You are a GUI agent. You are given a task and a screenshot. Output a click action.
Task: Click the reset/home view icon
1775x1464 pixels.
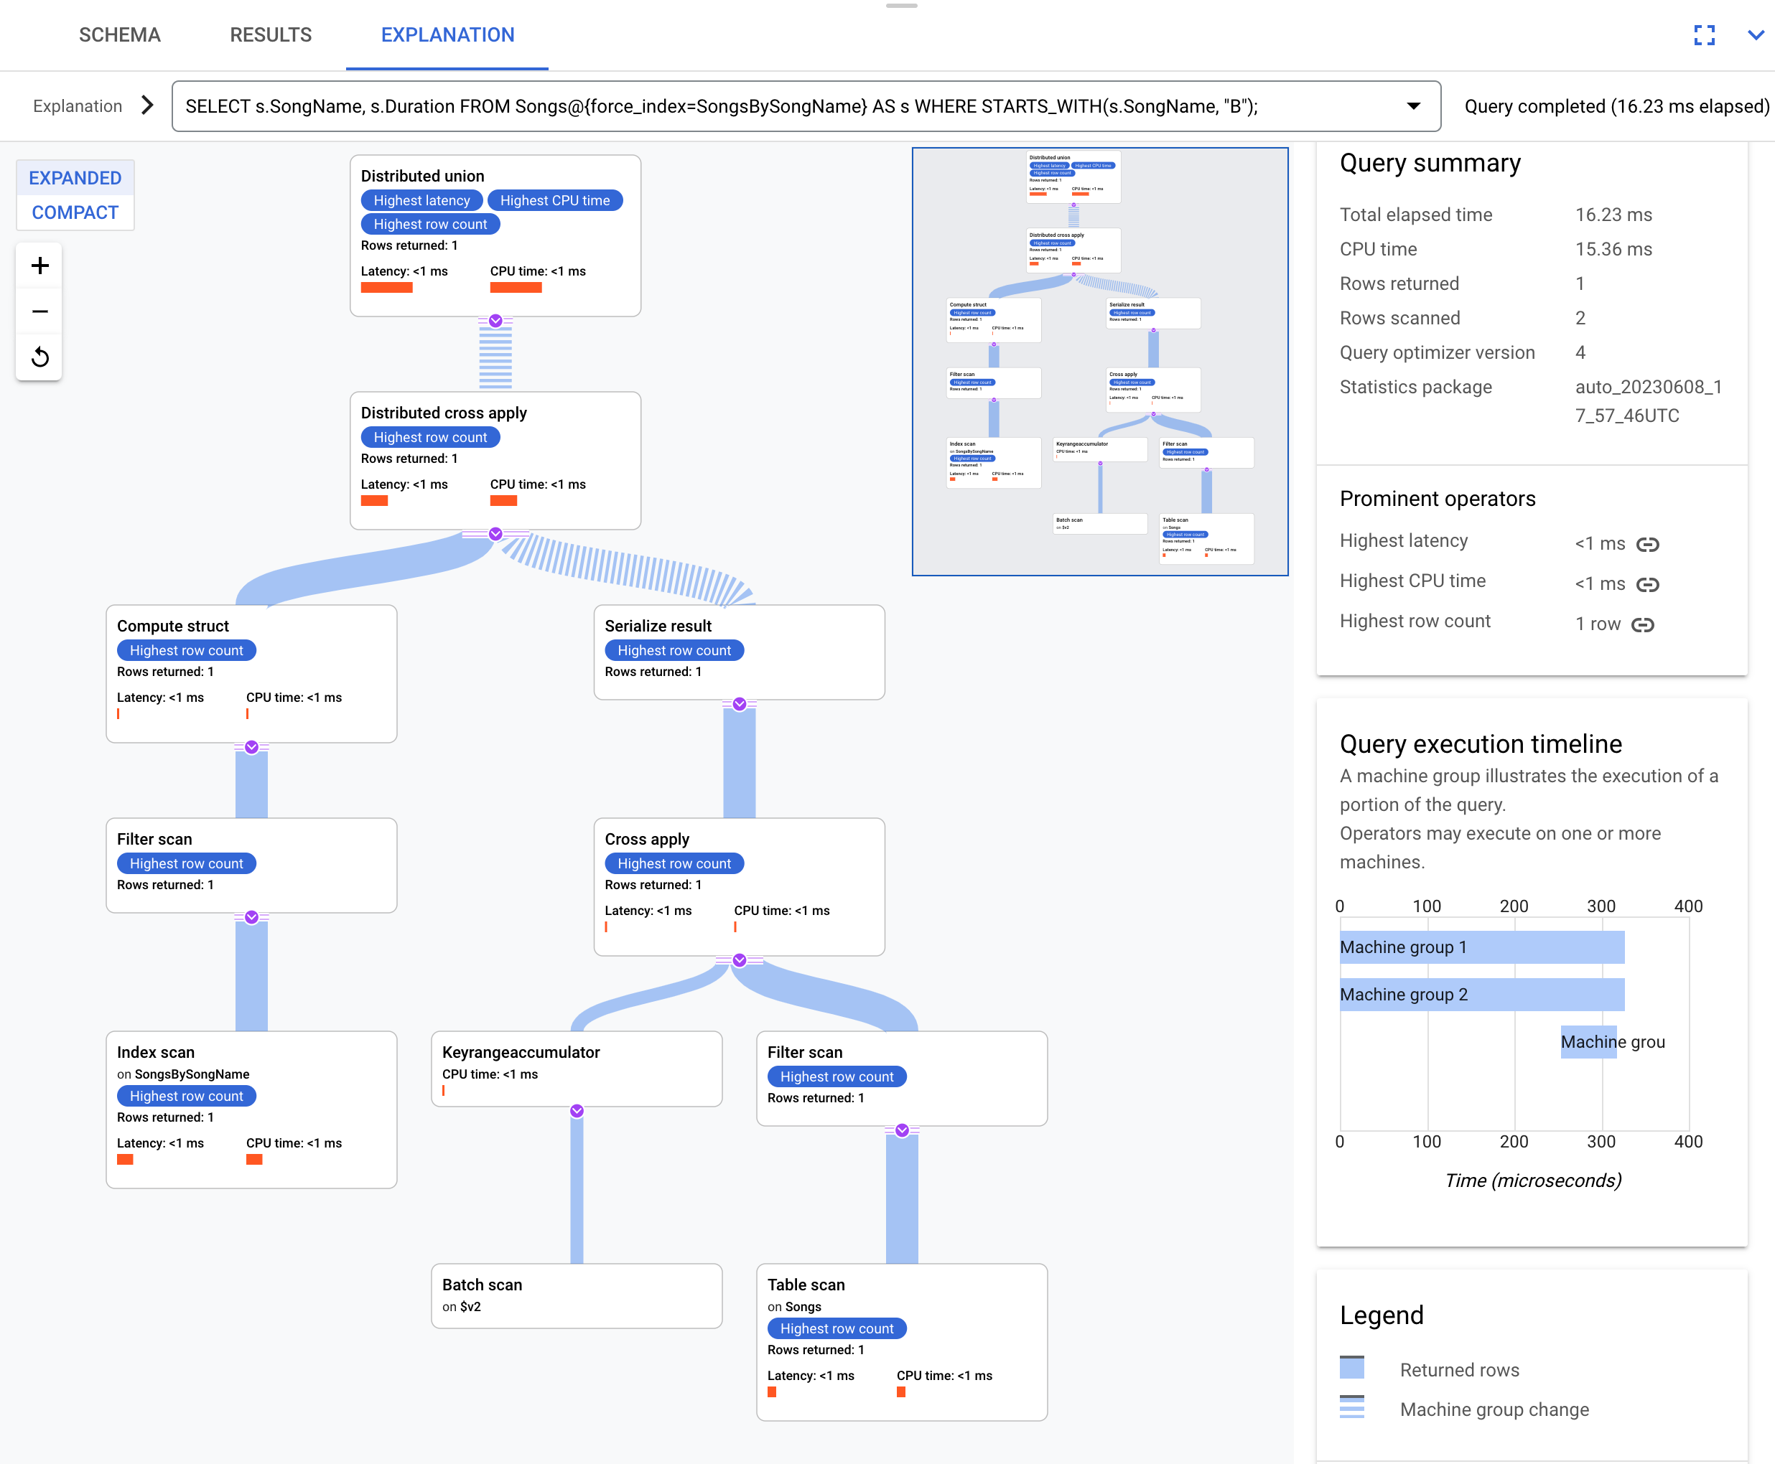(39, 357)
